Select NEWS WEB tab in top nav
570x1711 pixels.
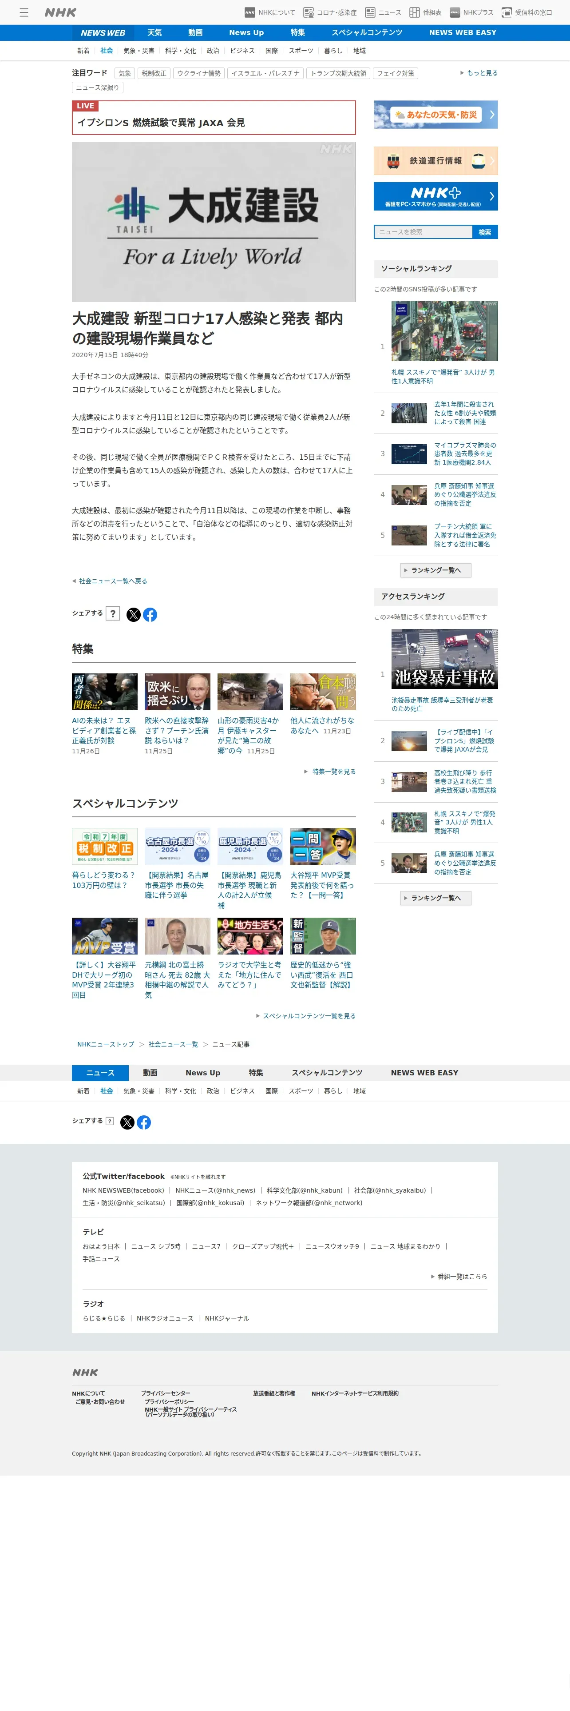(103, 32)
